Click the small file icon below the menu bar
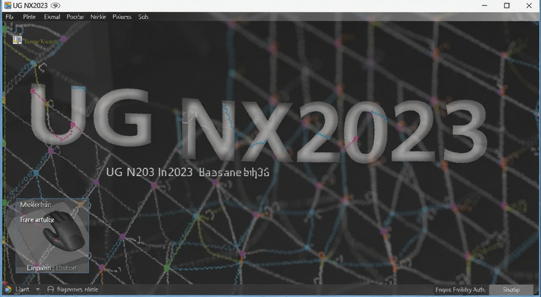541x297 pixels. pyautogui.click(x=18, y=40)
